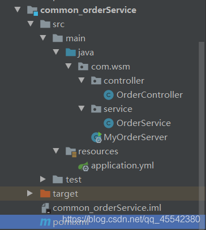
Task: Click the main folder icon
Action: (x=58, y=38)
